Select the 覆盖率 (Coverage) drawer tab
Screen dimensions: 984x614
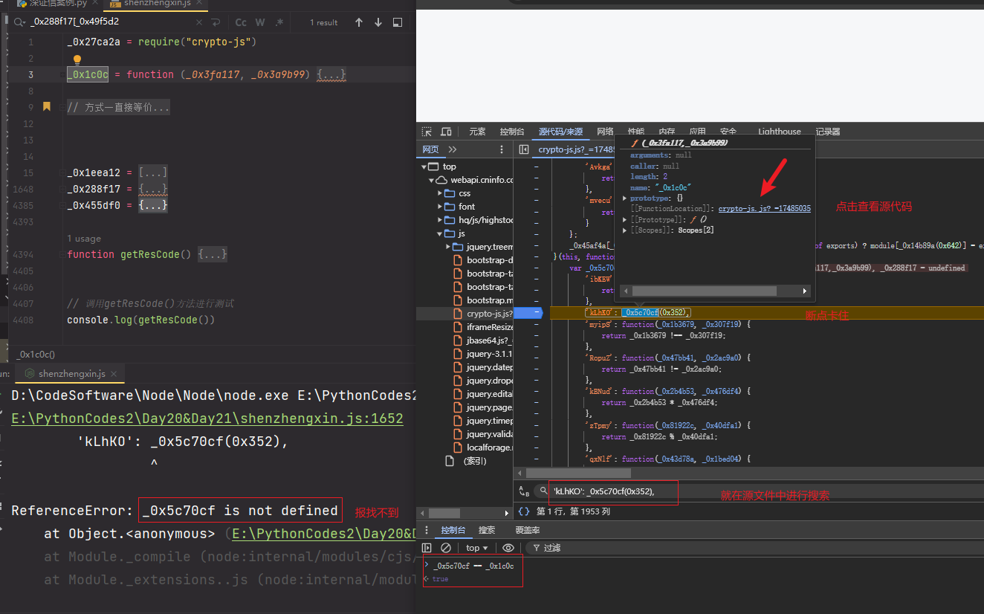pos(528,530)
